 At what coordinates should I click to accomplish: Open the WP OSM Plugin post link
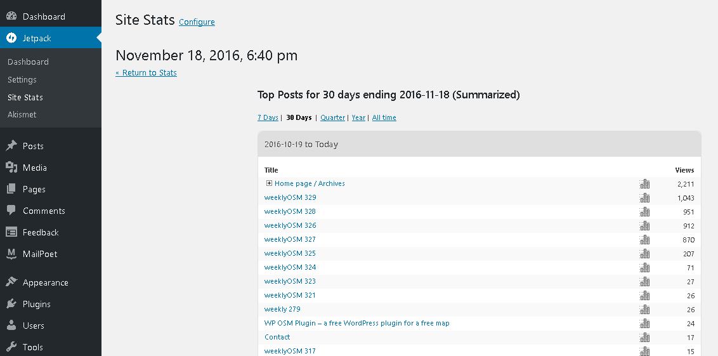click(356, 323)
